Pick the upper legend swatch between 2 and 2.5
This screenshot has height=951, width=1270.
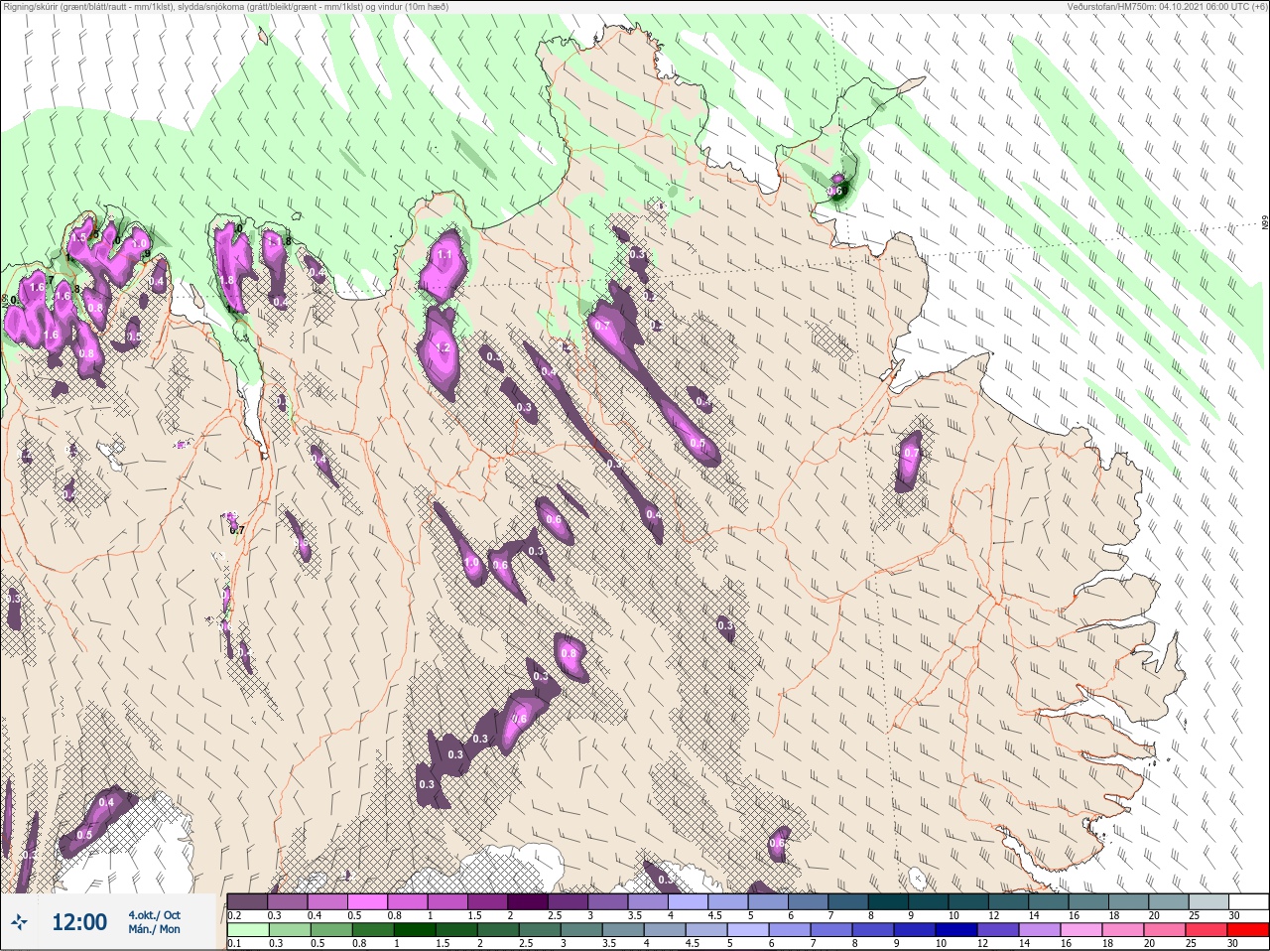(528, 902)
